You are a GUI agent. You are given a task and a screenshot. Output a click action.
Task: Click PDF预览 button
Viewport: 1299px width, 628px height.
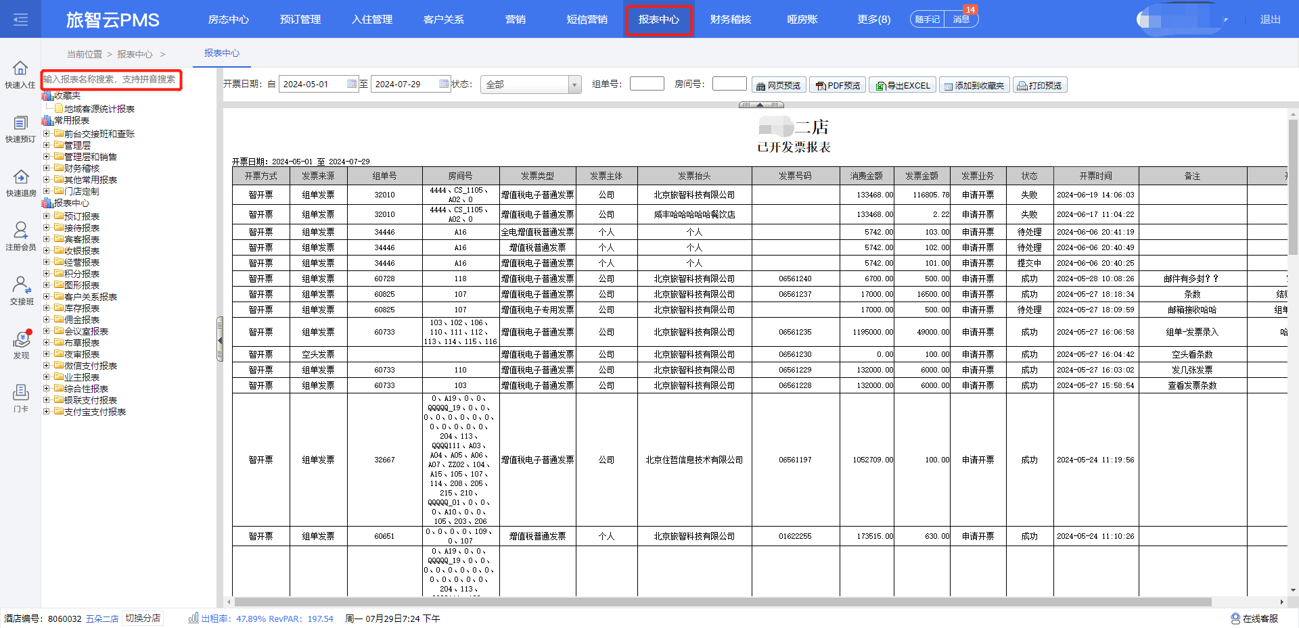point(838,85)
